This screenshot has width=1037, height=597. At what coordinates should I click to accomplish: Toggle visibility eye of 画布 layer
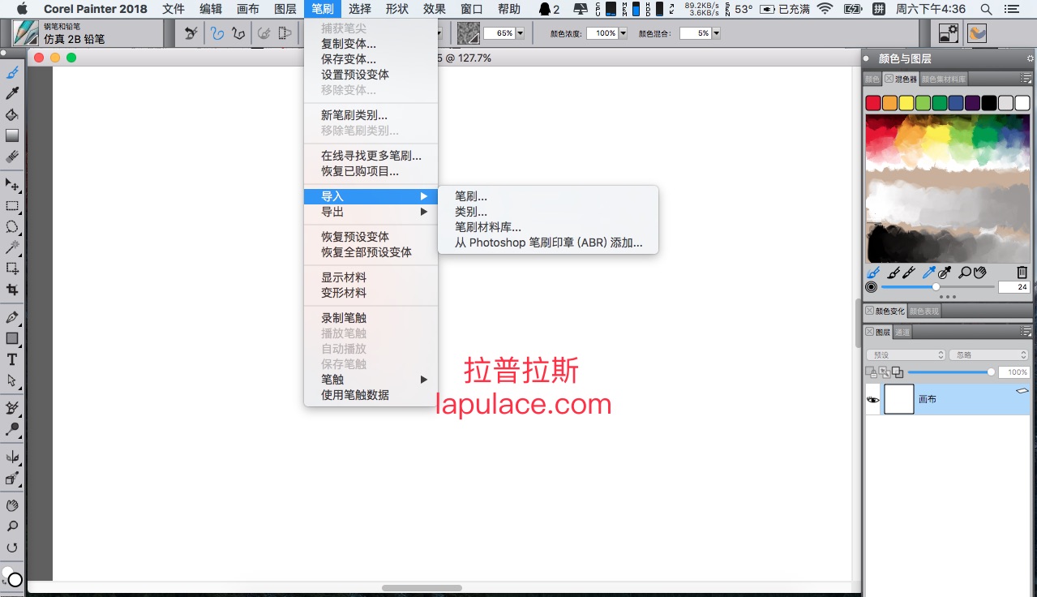pyautogui.click(x=873, y=400)
